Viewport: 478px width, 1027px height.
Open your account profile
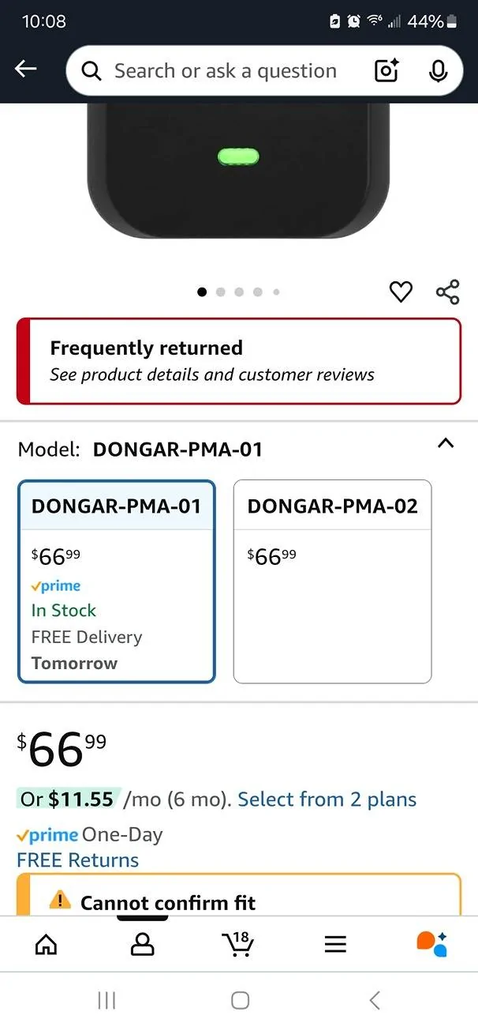142,944
